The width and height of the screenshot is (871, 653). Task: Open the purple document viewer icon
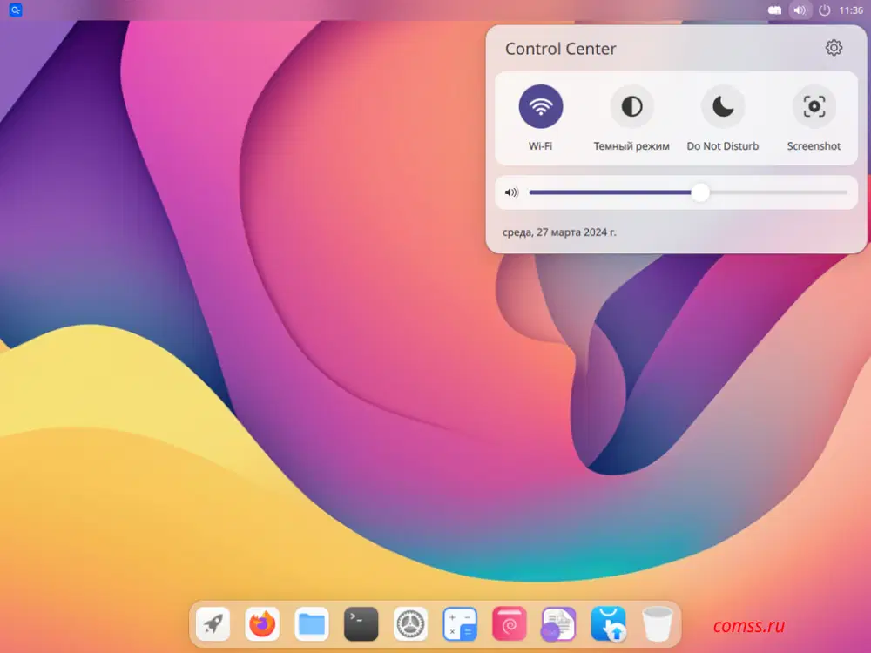[558, 624]
